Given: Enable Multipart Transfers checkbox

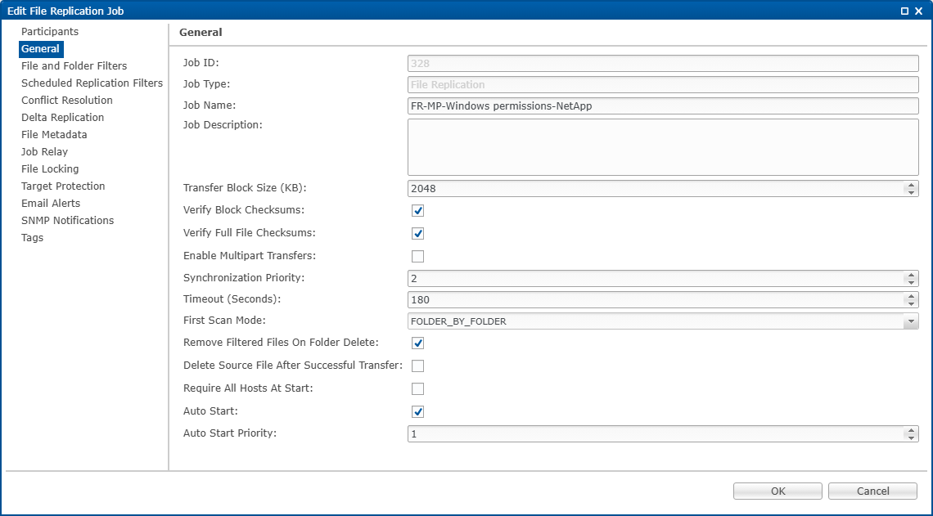Looking at the screenshot, I should [417, 256].
